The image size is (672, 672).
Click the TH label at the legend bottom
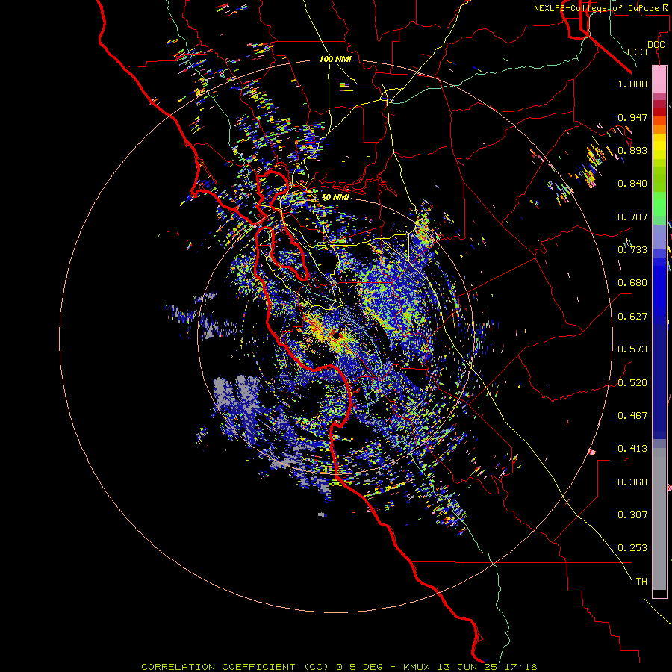[641, 582]
